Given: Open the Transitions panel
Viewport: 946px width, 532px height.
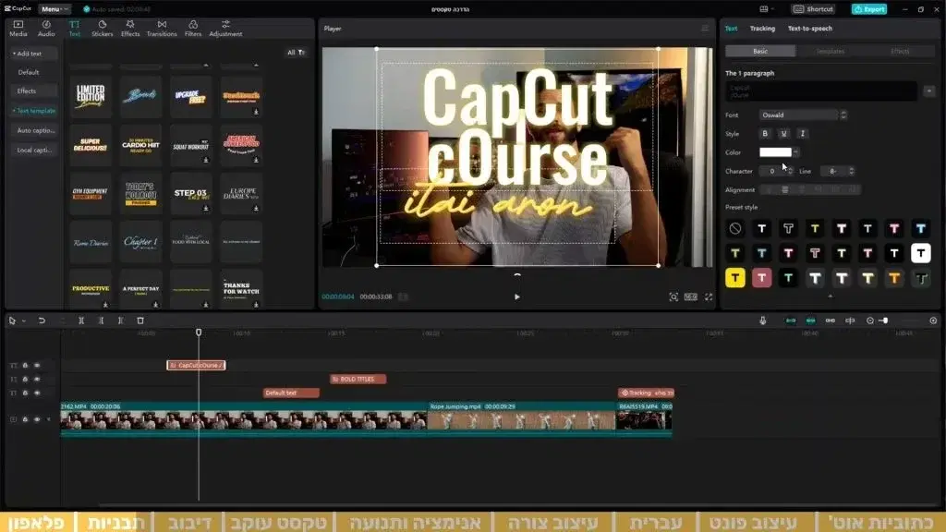Looking at the screenshot, I should 162,29.
